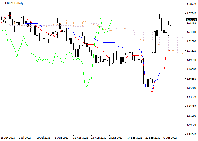
Task: Click the current price label 1.76223
Action: (x=191, y=20)
